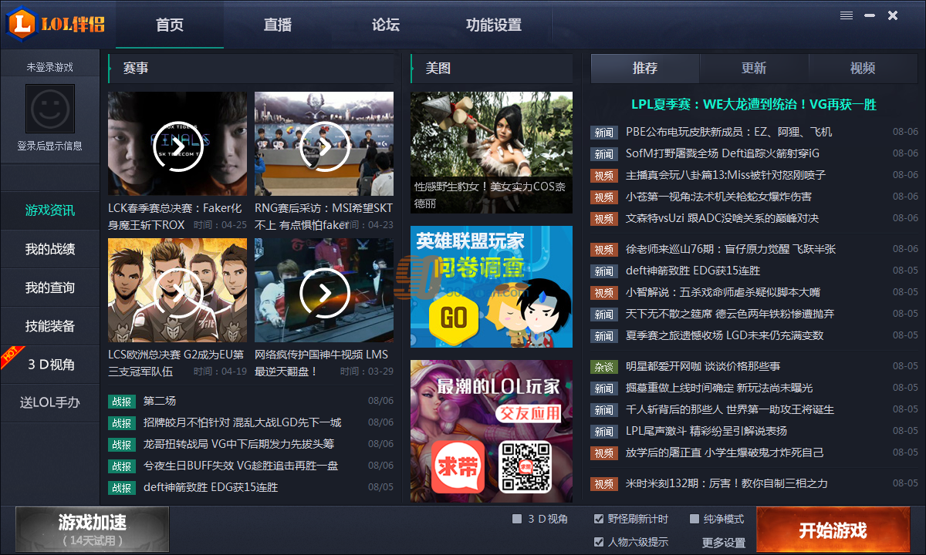Image resolution: width=926 pixels, height=555 pixels.
Task: Disable the 野怪刷新计时 checkbox
Action: click(x=599, y=519)
